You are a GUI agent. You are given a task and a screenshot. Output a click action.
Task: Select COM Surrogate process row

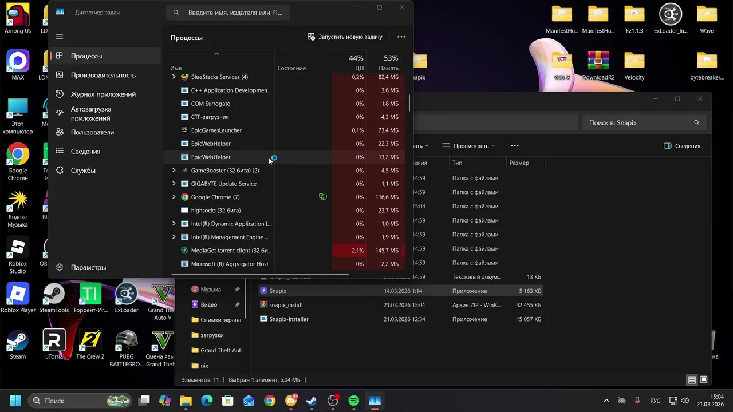[x=285, y=104]
